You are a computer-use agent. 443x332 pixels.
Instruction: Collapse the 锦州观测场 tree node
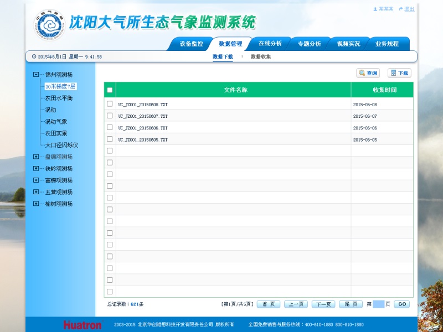(x=36, y=75)
